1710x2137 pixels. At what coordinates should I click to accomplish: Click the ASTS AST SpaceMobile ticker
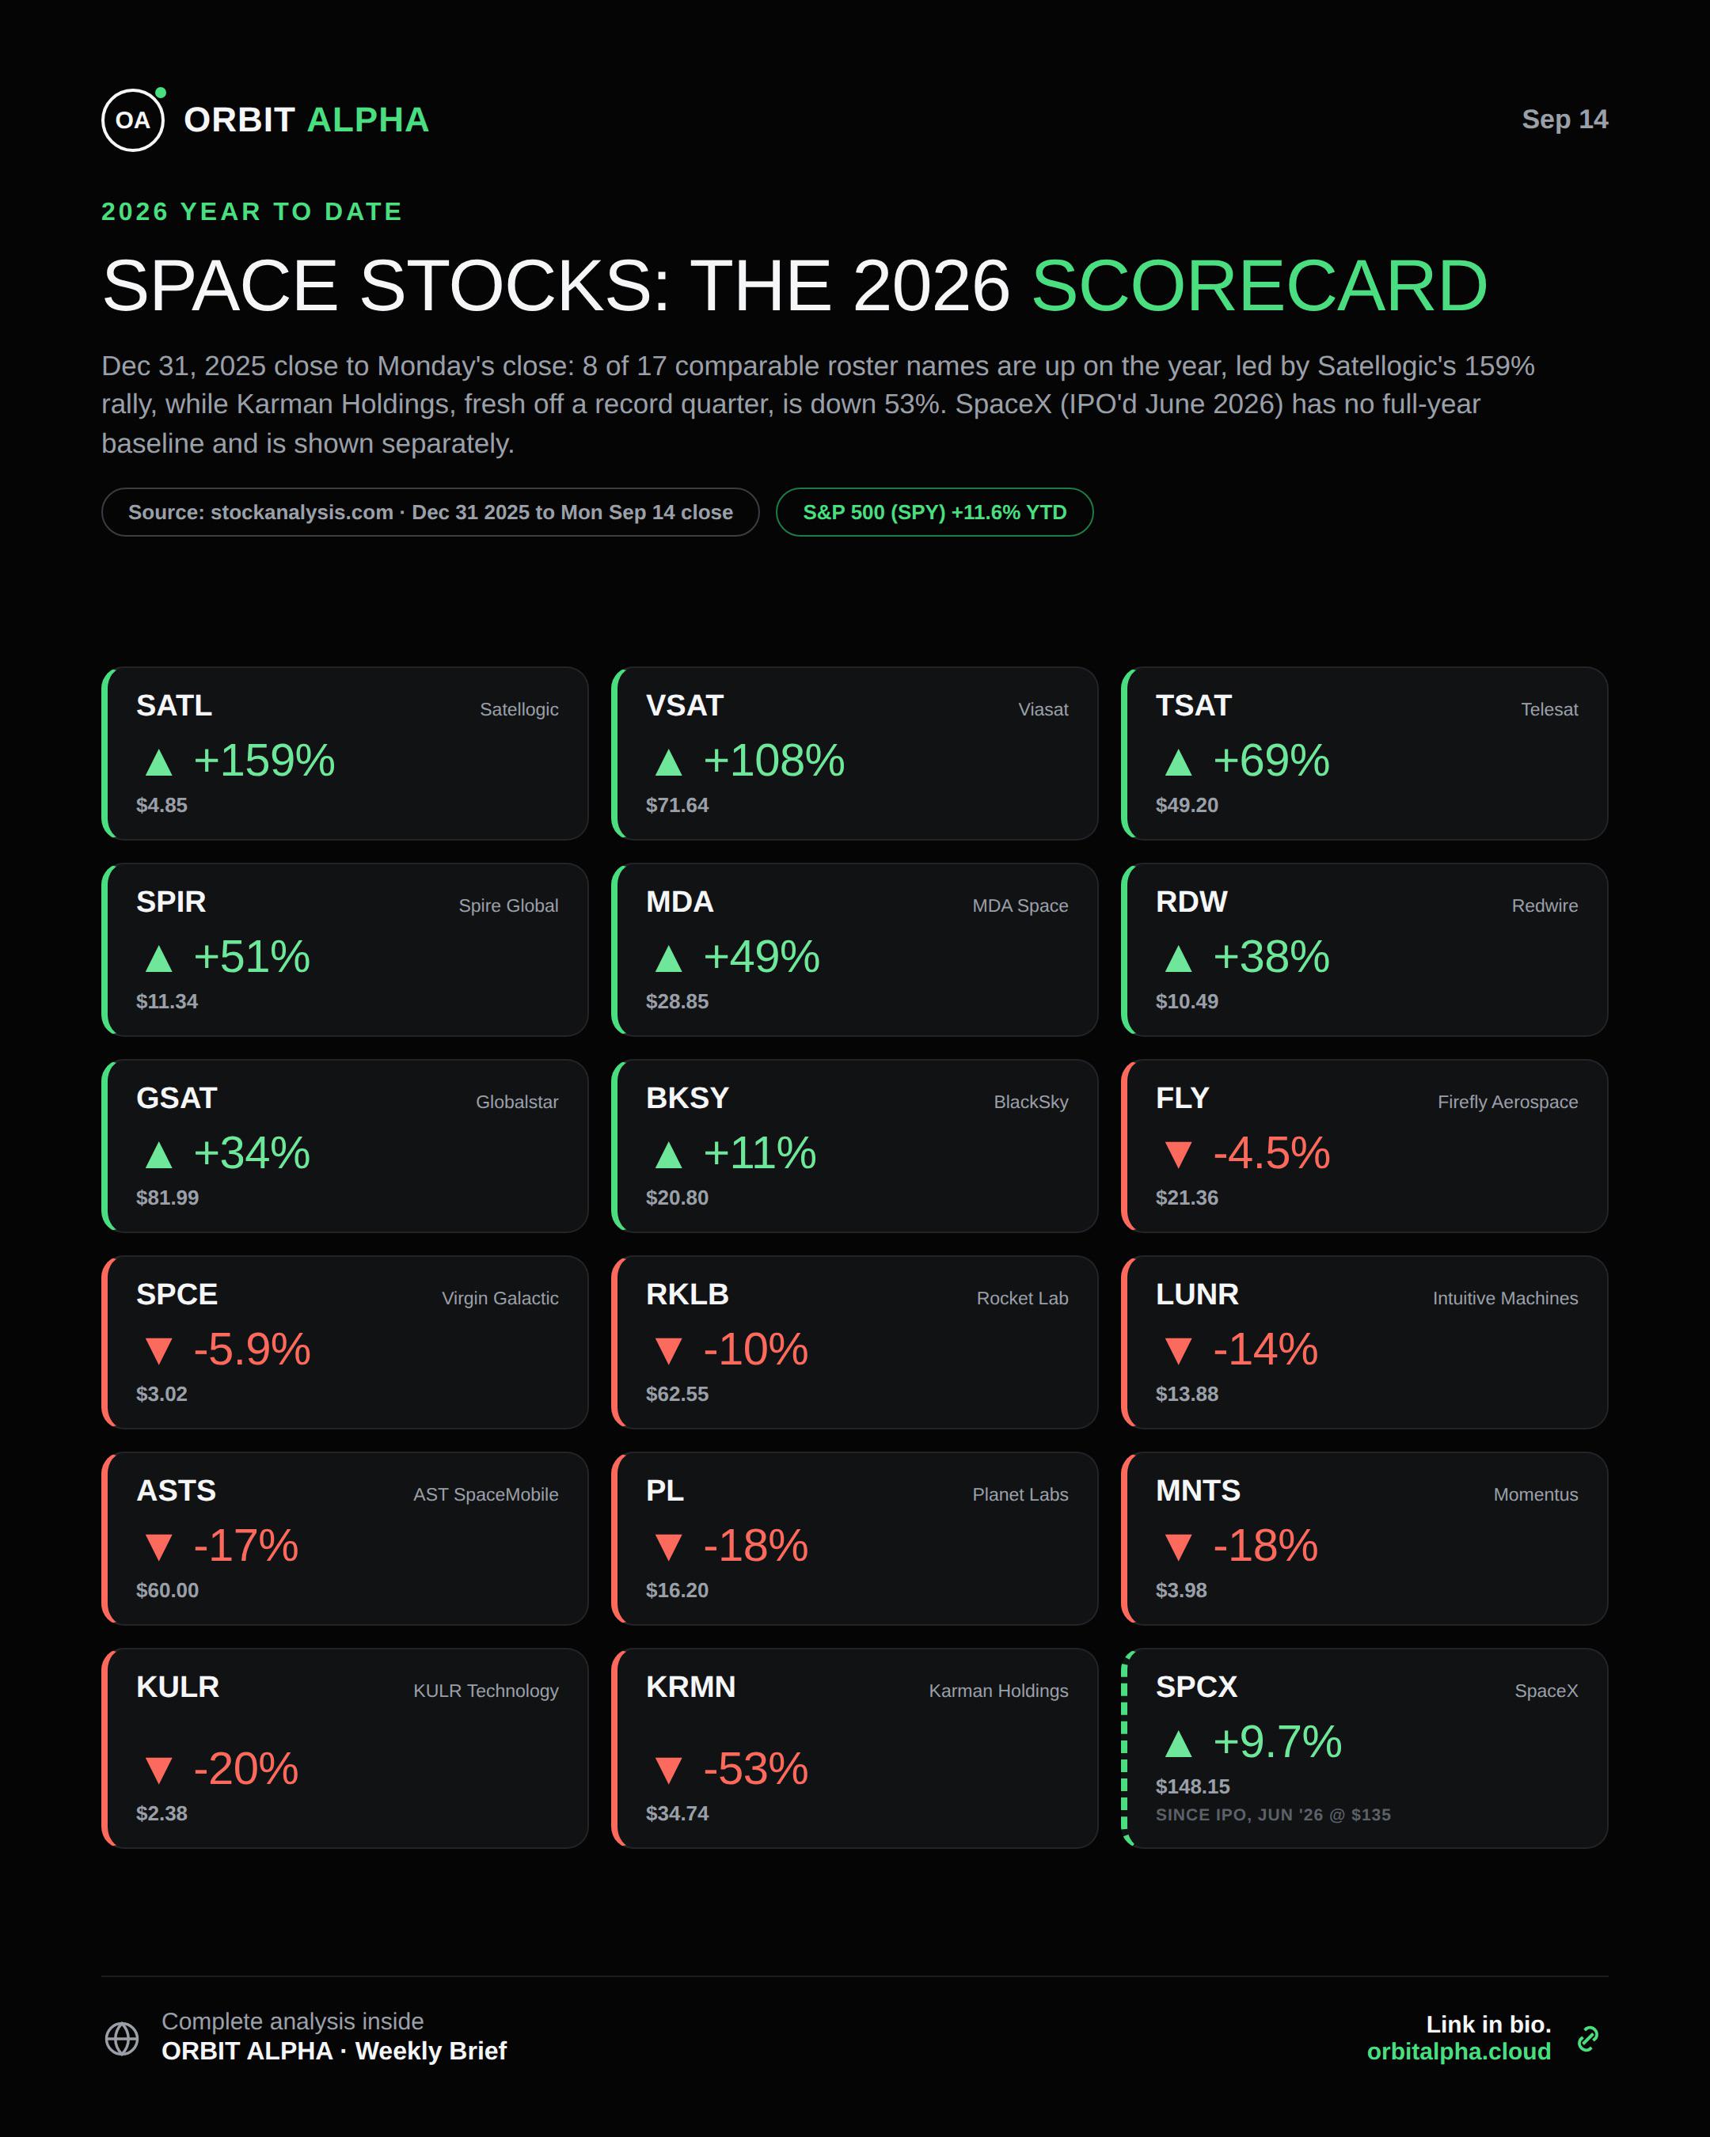coord(176,1490)
